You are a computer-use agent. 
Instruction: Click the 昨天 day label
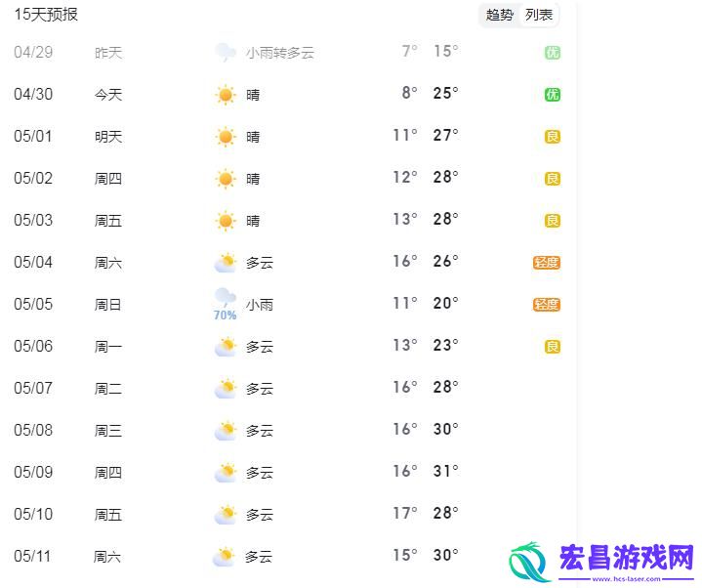pos(108,53)
